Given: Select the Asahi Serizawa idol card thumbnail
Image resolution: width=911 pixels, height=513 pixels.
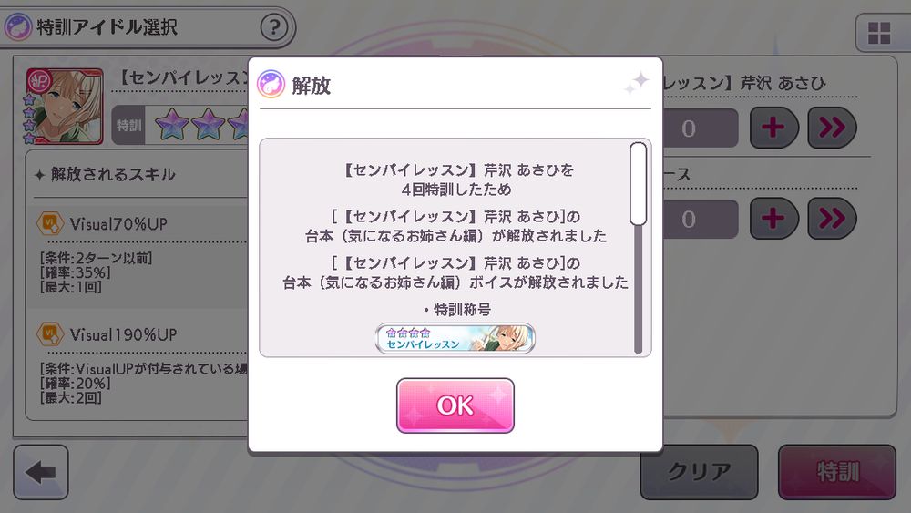Looking at the screenshot, I should (65, 107).
